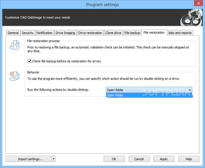205x168 pixels.
Task: Expand the Import settings arrow menu
Action: (53, 159)
